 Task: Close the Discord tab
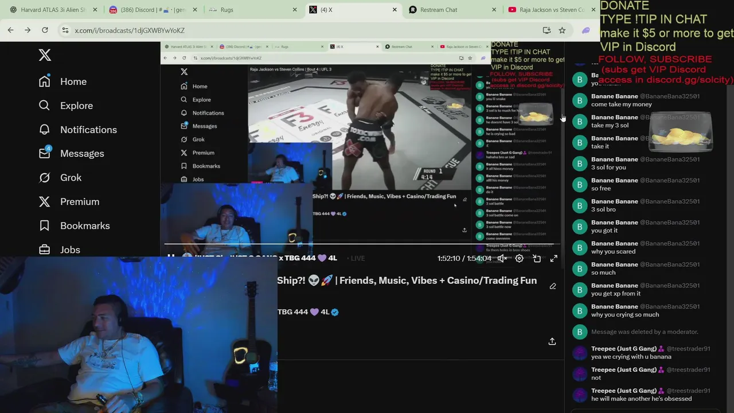tap(195, 10)
